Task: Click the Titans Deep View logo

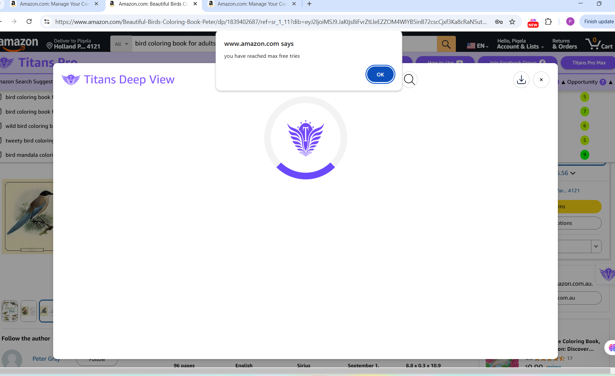Action: click(71, 80)
